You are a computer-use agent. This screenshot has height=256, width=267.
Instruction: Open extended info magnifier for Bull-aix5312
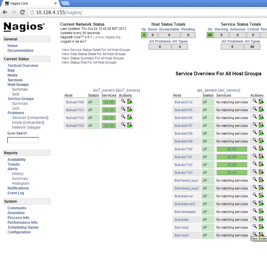coord(255,101)
